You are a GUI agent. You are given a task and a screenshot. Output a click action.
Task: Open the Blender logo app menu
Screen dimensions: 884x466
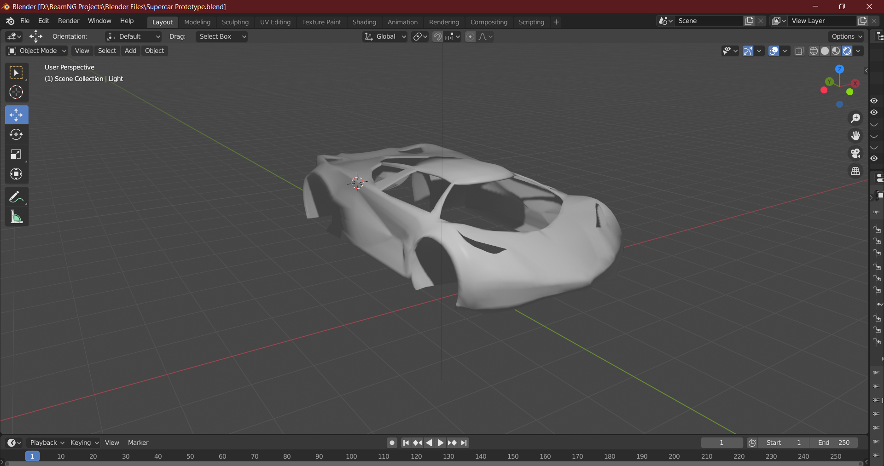tap(10, 21)
